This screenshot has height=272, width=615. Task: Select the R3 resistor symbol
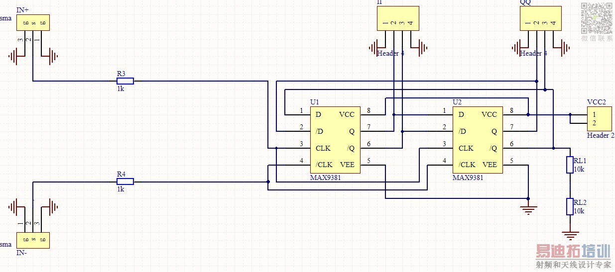[125, 81]
